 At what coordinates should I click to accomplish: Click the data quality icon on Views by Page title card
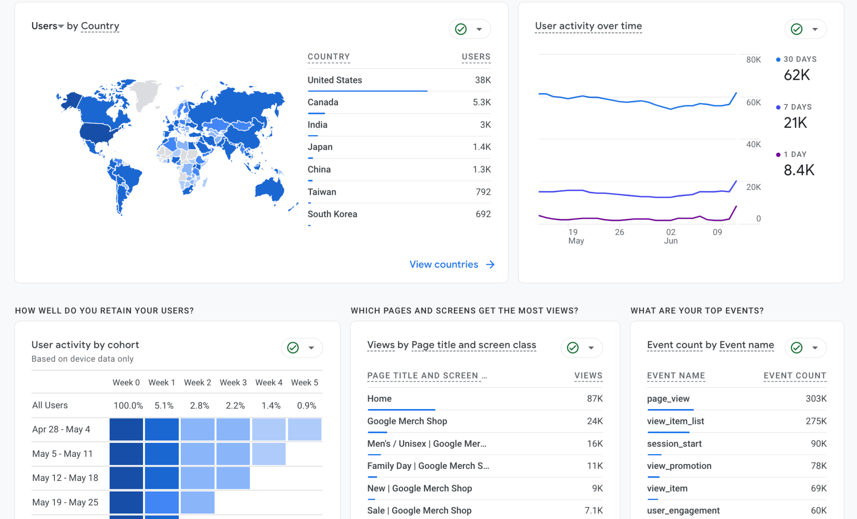tap(572, 348)
